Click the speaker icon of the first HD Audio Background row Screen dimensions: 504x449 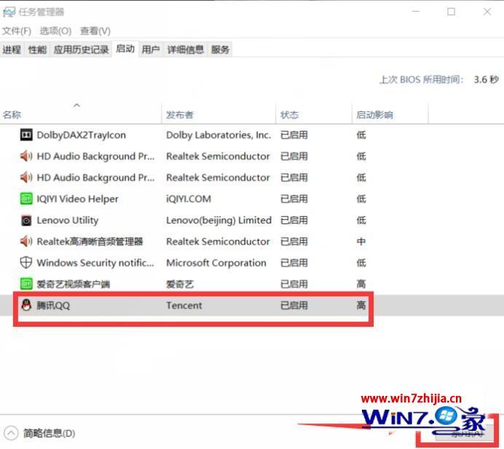26,156
